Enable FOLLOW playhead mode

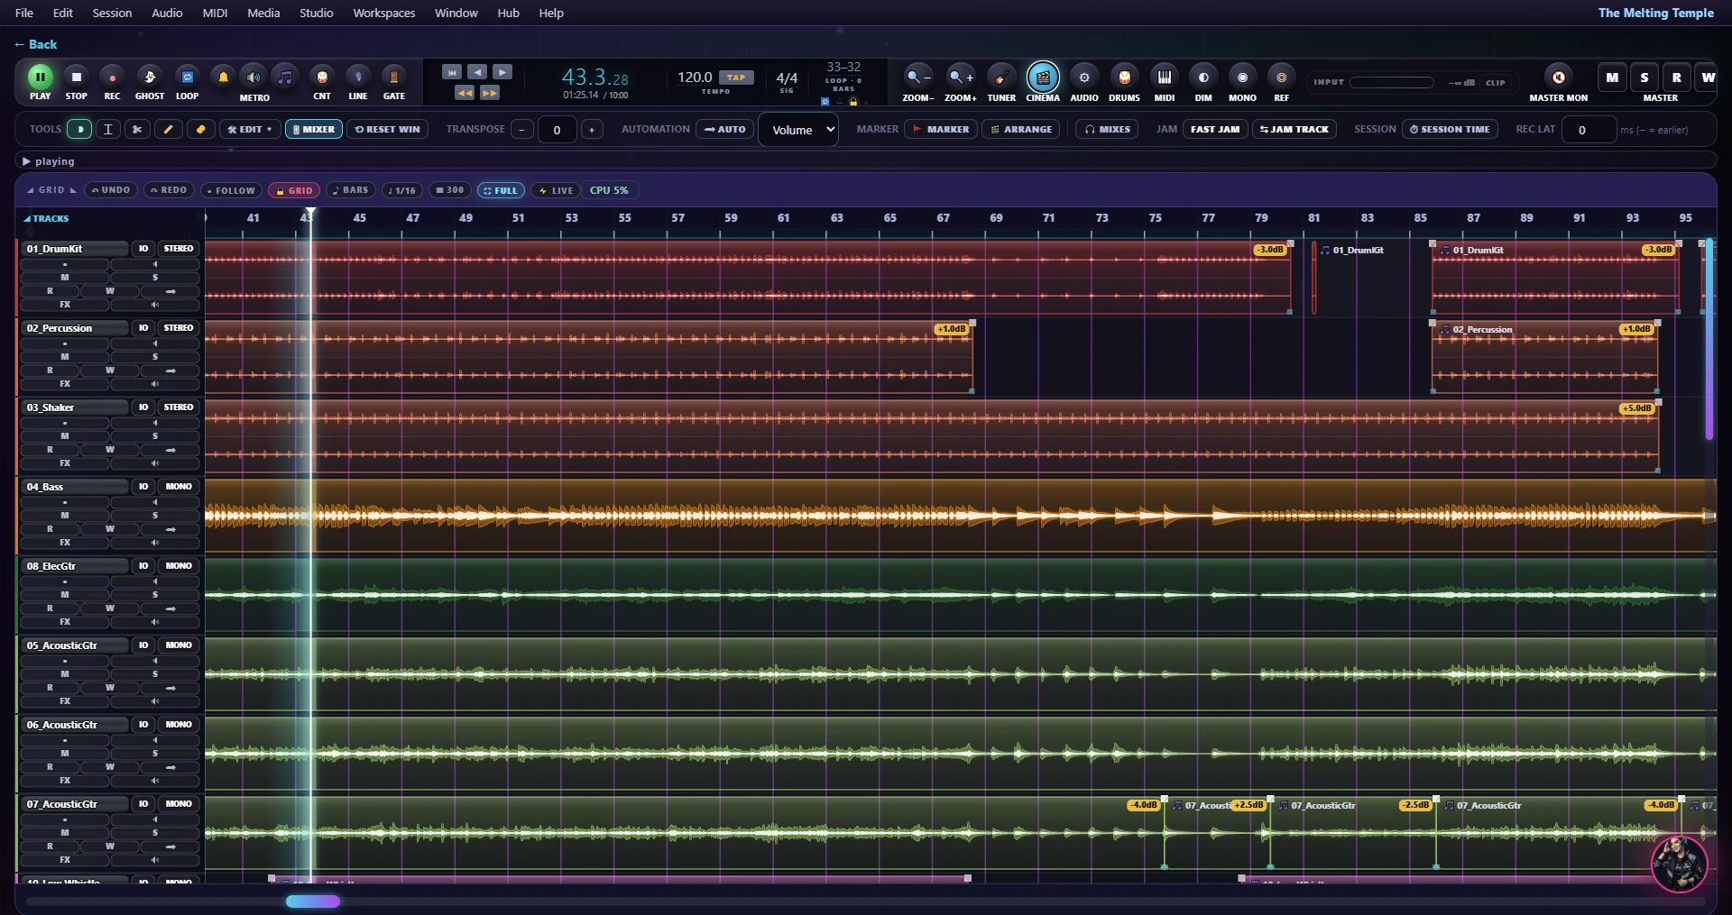231,190
